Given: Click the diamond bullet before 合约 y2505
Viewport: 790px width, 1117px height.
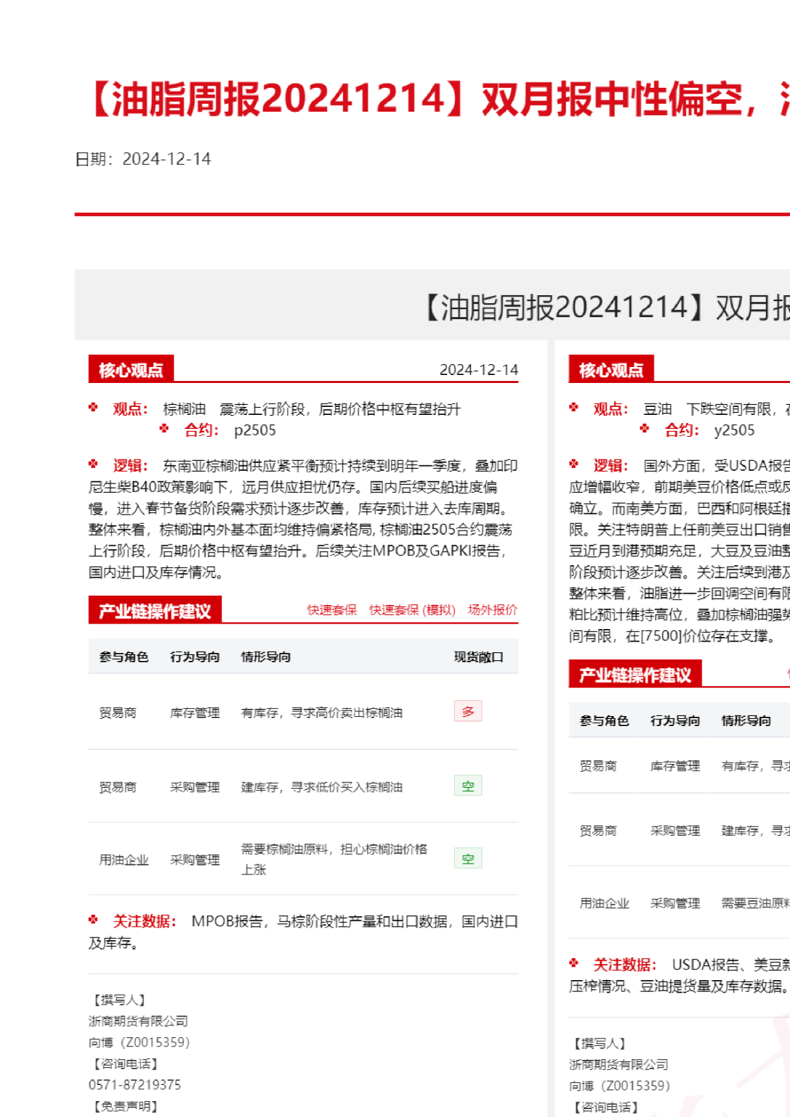Looking at the screenshot, I should tap(644, 429).
